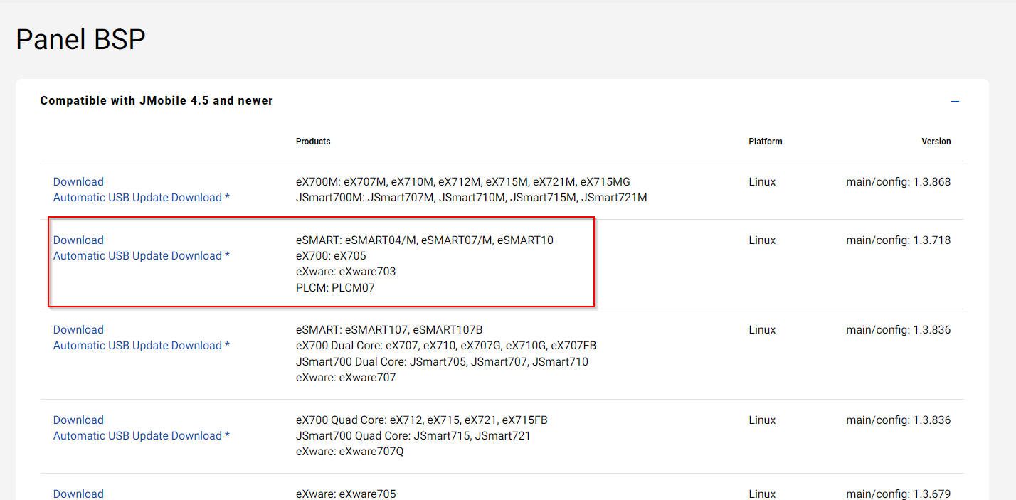Image resolution: width=1016 pixels, height=500 pixels.
Task: Collapse the JMobile 4.5 compatibility section
Action: (x=955, y=102)
